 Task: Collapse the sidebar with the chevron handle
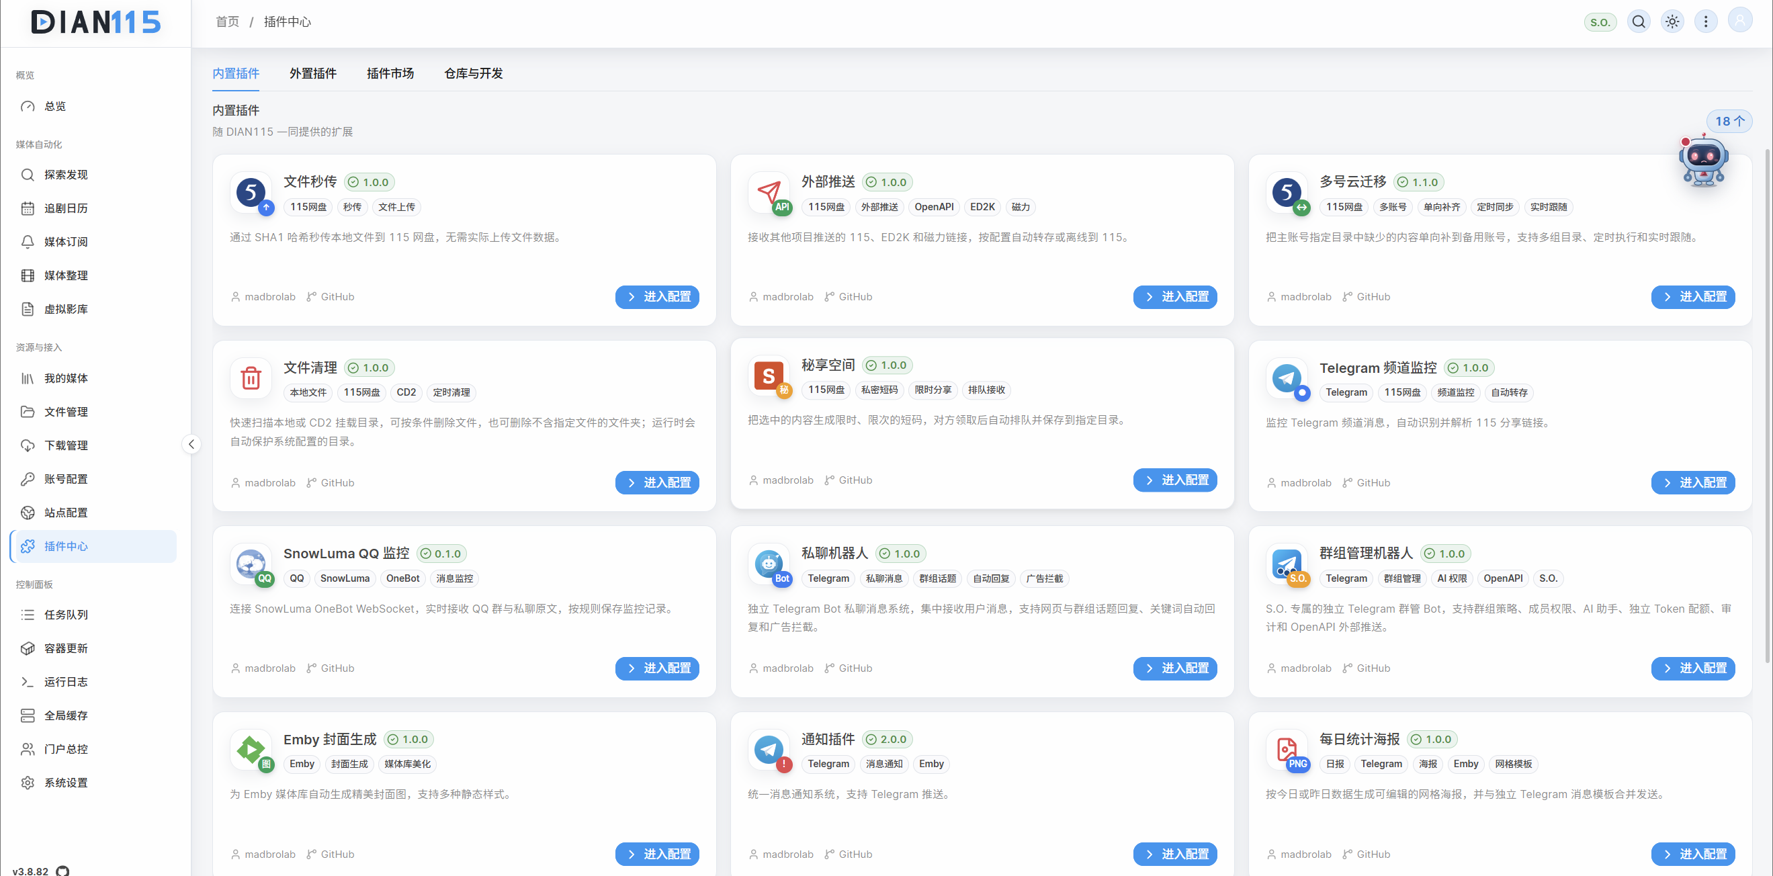tap(191, 444)
